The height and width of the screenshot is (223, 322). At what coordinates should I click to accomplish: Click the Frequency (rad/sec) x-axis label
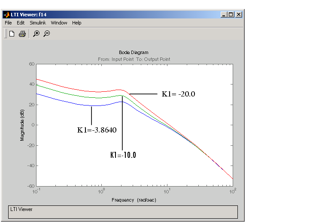click(x=134, y=200)
